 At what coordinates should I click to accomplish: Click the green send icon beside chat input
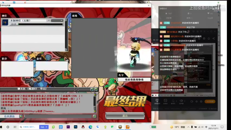coord(95,116)
